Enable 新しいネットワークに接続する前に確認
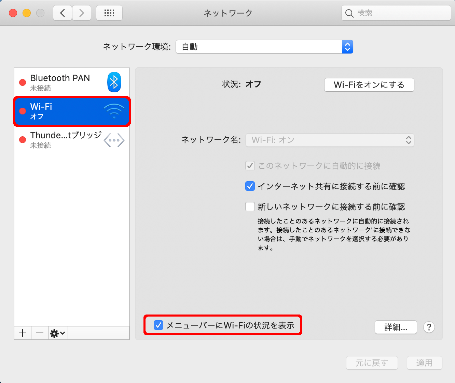This screenshot has height=383, width=455. (250, 207)
